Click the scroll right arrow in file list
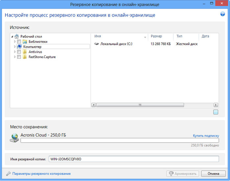This screenshot has height=181, width=230. click(216, 105)
